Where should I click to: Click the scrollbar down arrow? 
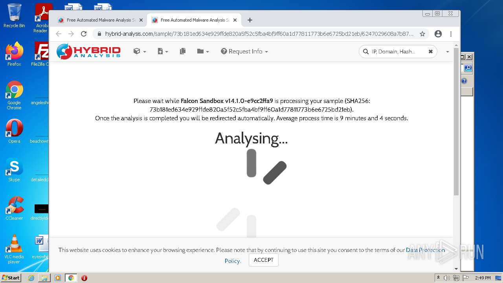[x=456, y=269]
